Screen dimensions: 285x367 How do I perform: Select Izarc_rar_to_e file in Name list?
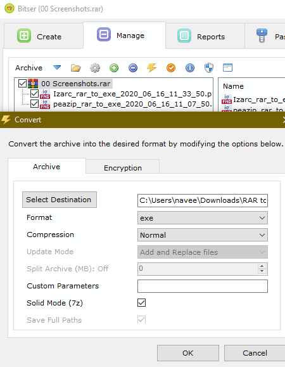[258, 100]
